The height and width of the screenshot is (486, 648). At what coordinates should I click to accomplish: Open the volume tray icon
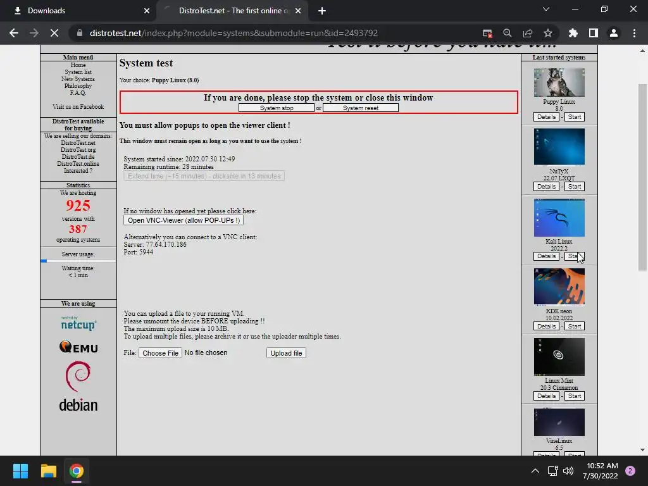pos(568,471)
